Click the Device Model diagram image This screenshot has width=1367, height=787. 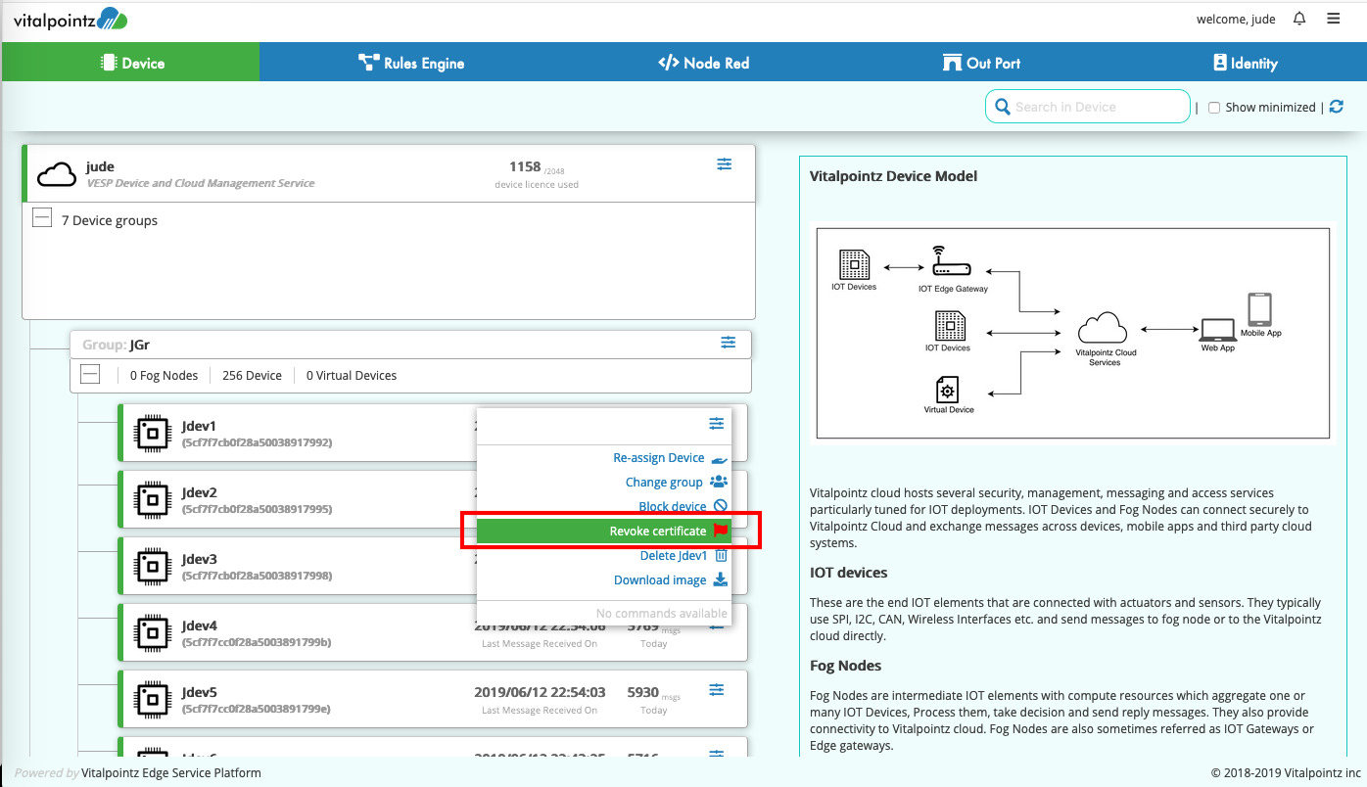coord(1072,333)
